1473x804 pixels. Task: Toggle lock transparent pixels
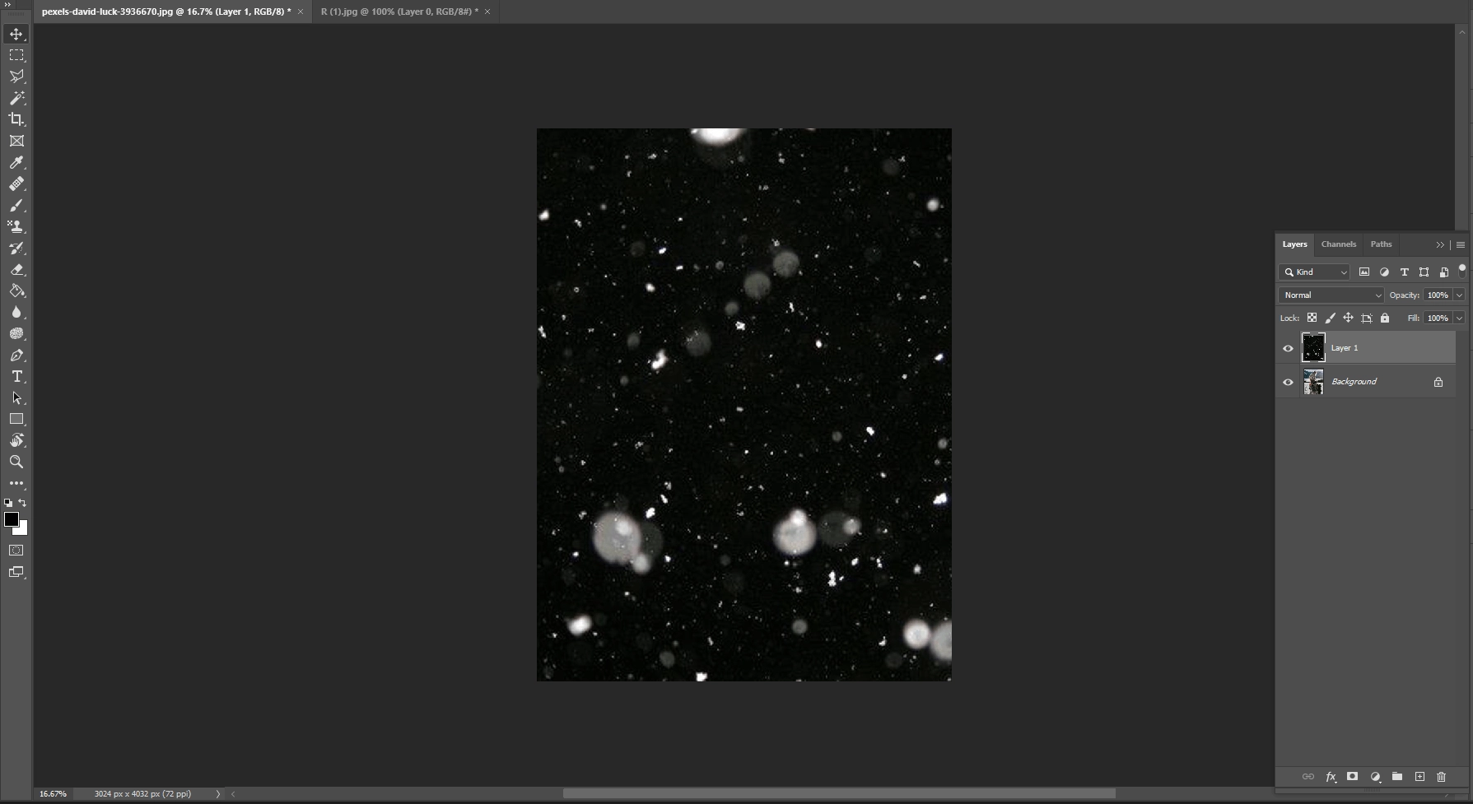click(1312, 318)
